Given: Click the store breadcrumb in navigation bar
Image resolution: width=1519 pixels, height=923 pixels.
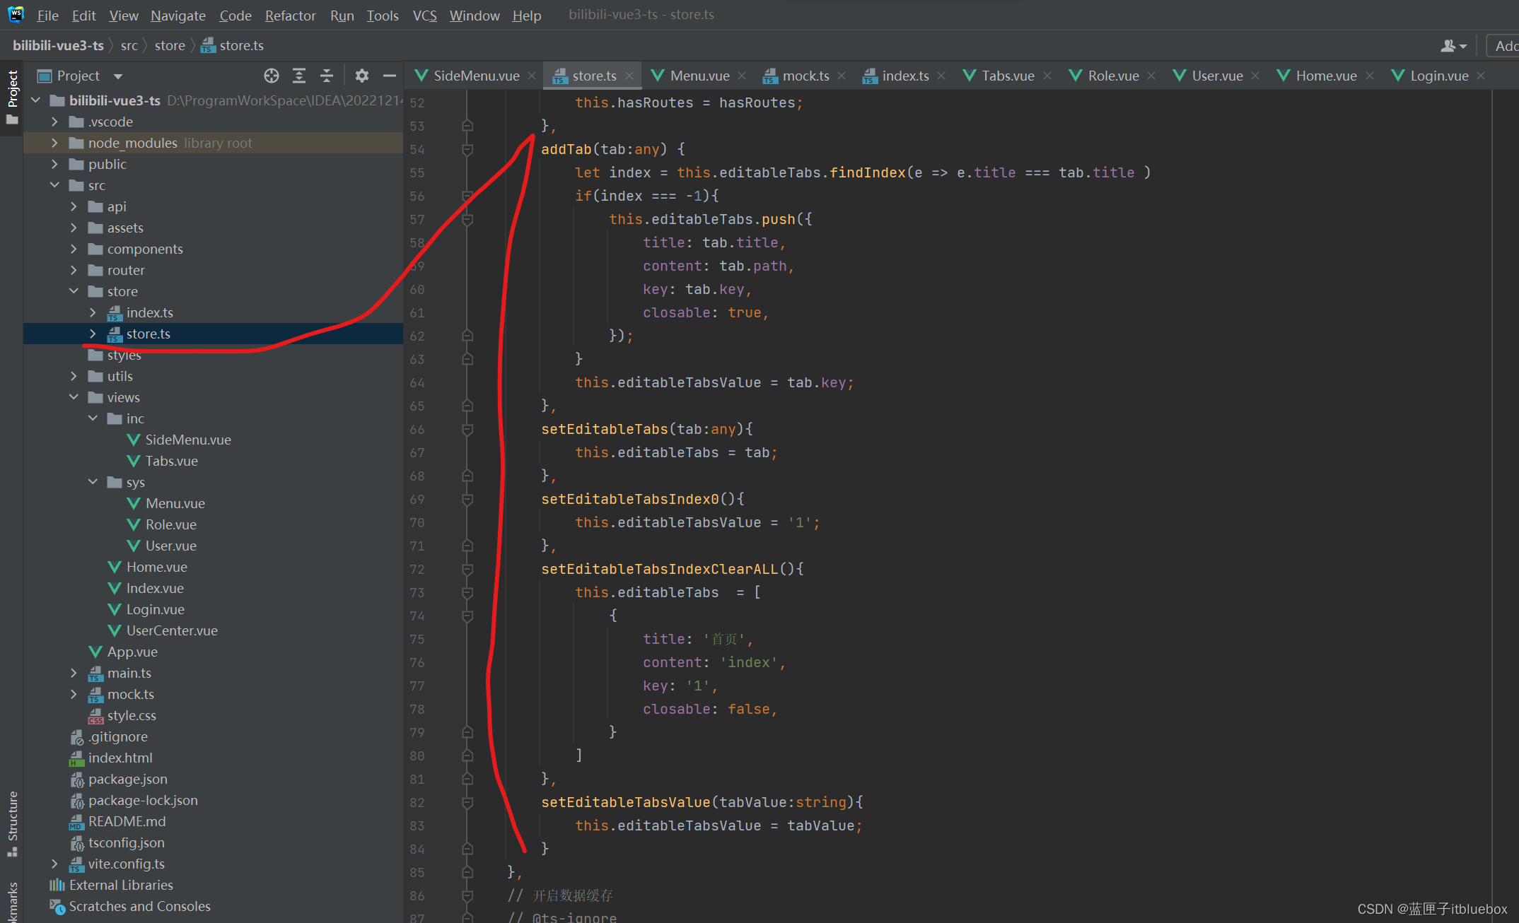Looking at the screenshot, I should [170, 46].
